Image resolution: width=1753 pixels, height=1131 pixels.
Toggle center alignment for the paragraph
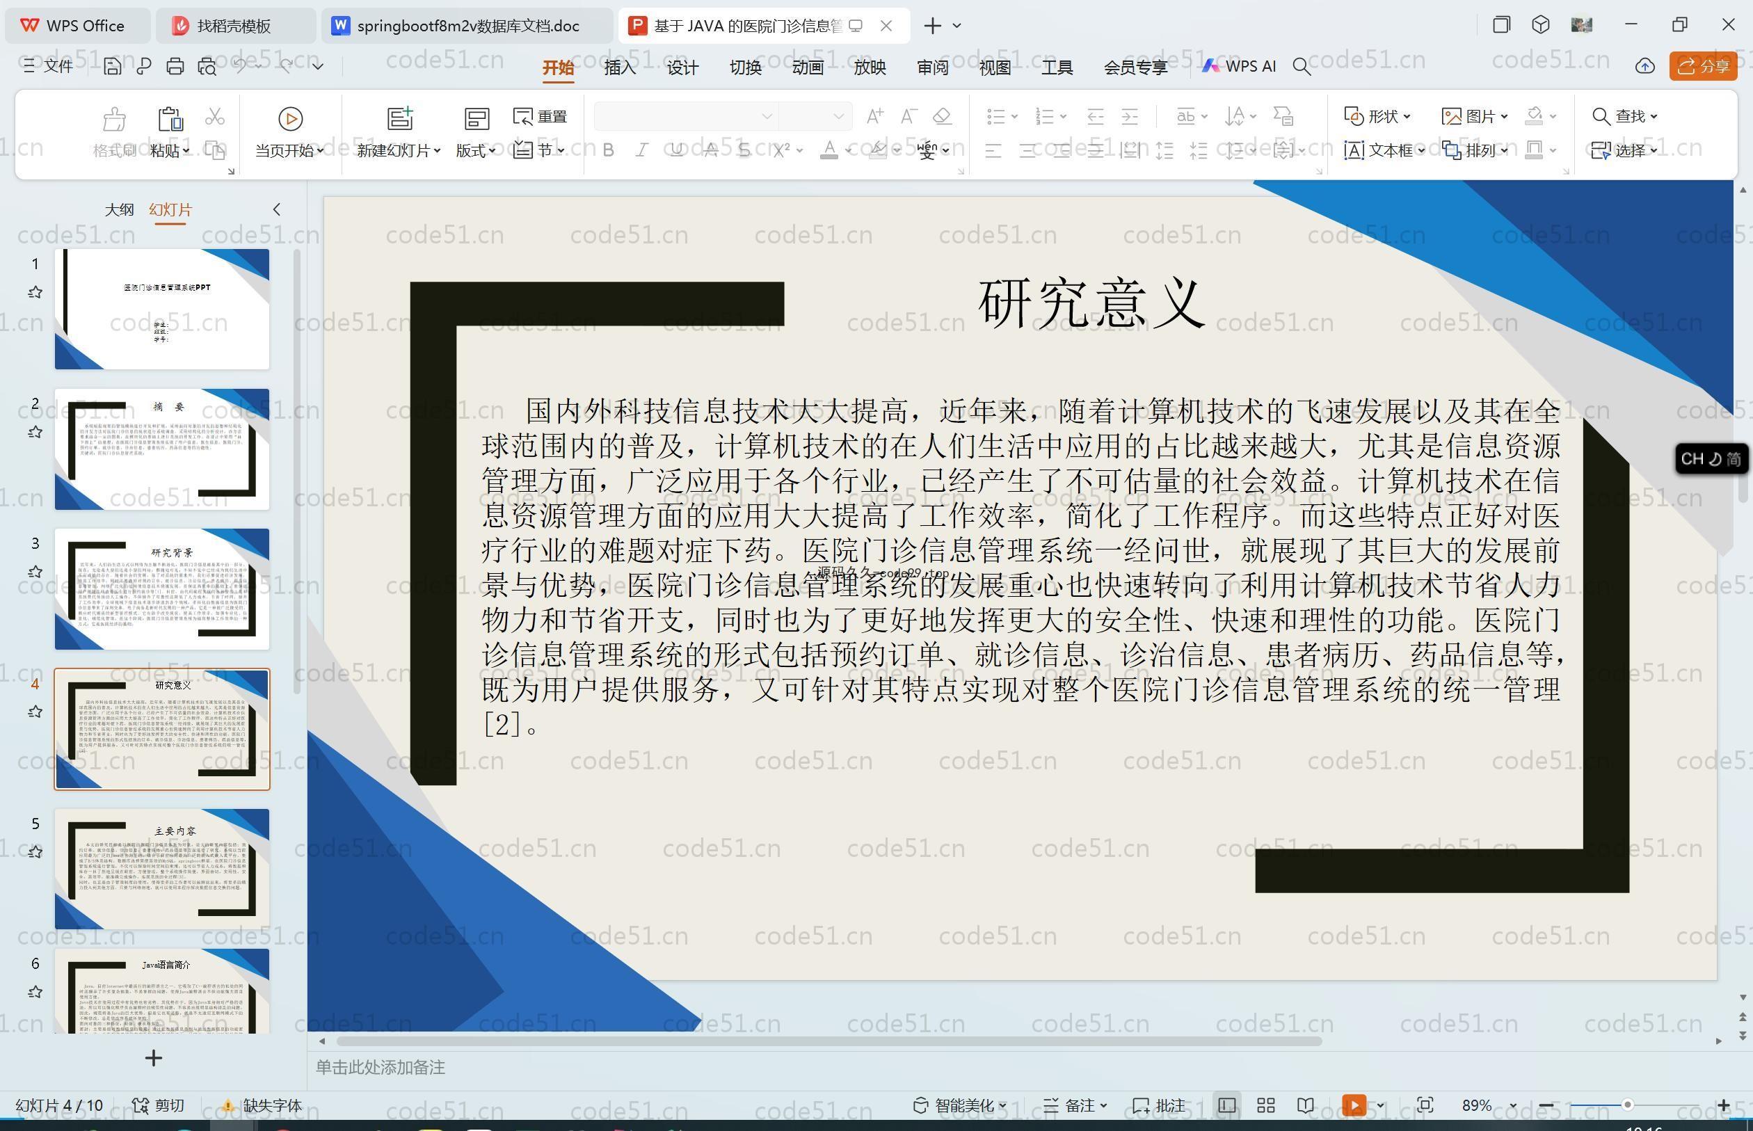(1027, 152)
